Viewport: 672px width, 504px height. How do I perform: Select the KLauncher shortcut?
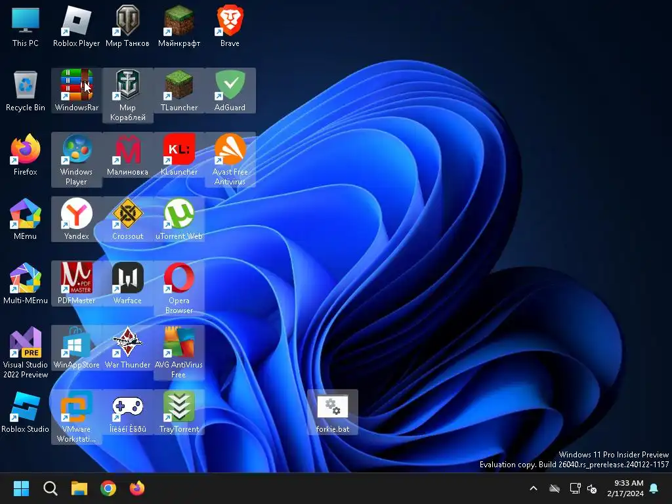click(x=178, y=155)
